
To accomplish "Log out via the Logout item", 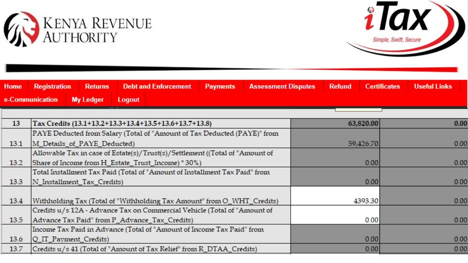I will pos(129,100).
